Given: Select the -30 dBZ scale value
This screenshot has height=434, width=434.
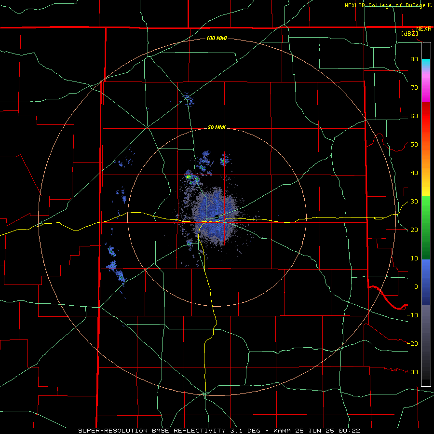Looking at the screenshot, I should 412,372.
